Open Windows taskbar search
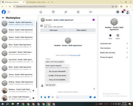 pos(7,104)
